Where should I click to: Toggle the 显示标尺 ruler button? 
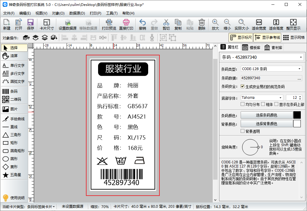click(x=241, y=38)
